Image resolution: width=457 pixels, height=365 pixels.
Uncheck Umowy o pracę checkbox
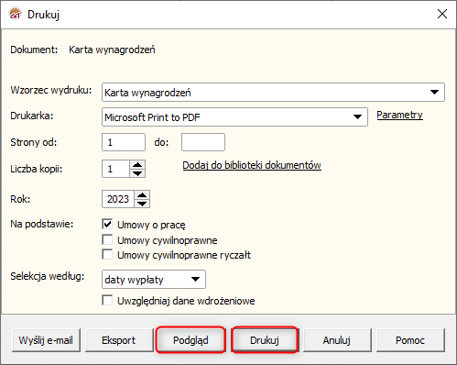[x=107, y=224]
